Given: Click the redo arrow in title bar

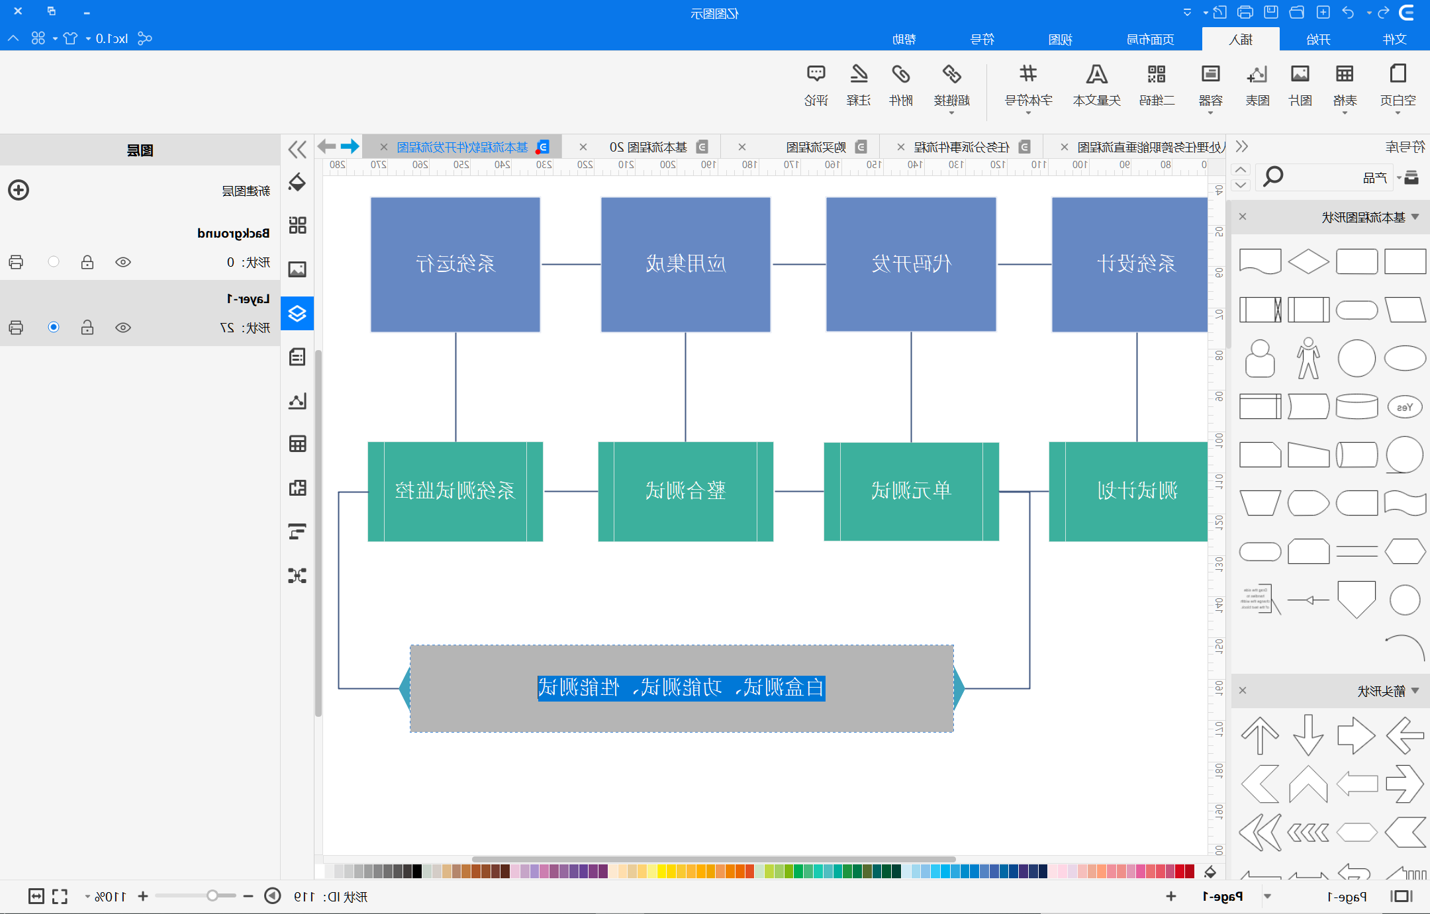Looking at the screenshot, I should point(1349,13).
